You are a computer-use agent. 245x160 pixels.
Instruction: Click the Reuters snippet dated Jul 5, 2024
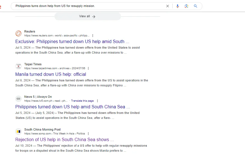point(78,50)
